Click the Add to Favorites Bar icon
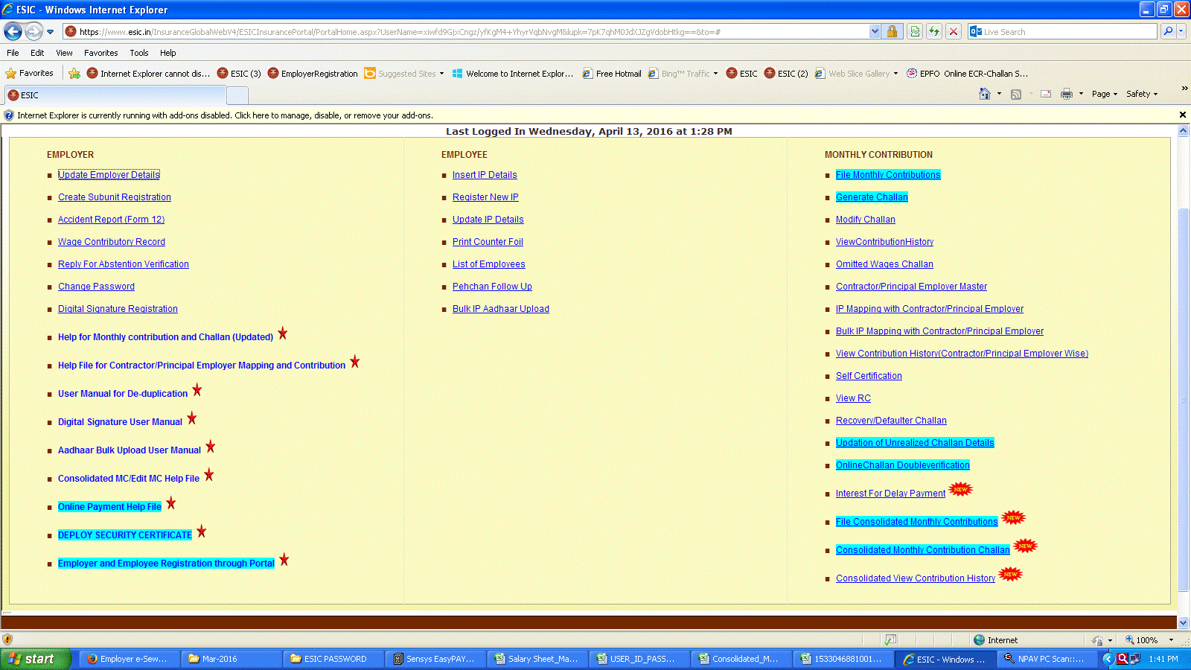The width and height of the screenshot is (1191, 670). tap(74, 73)
